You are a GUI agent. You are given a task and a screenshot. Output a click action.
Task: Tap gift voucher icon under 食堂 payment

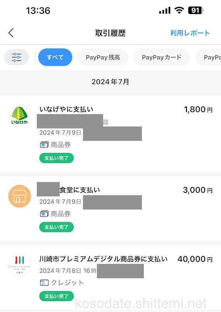tap(44, 214)
